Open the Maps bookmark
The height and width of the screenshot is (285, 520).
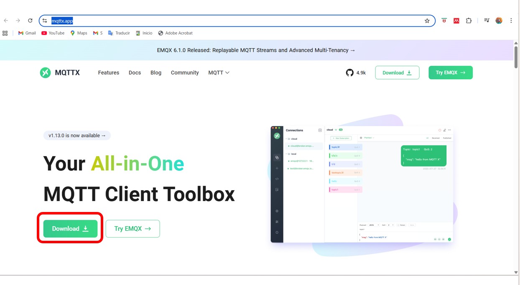pyautogui.click(x=79, y=33)
